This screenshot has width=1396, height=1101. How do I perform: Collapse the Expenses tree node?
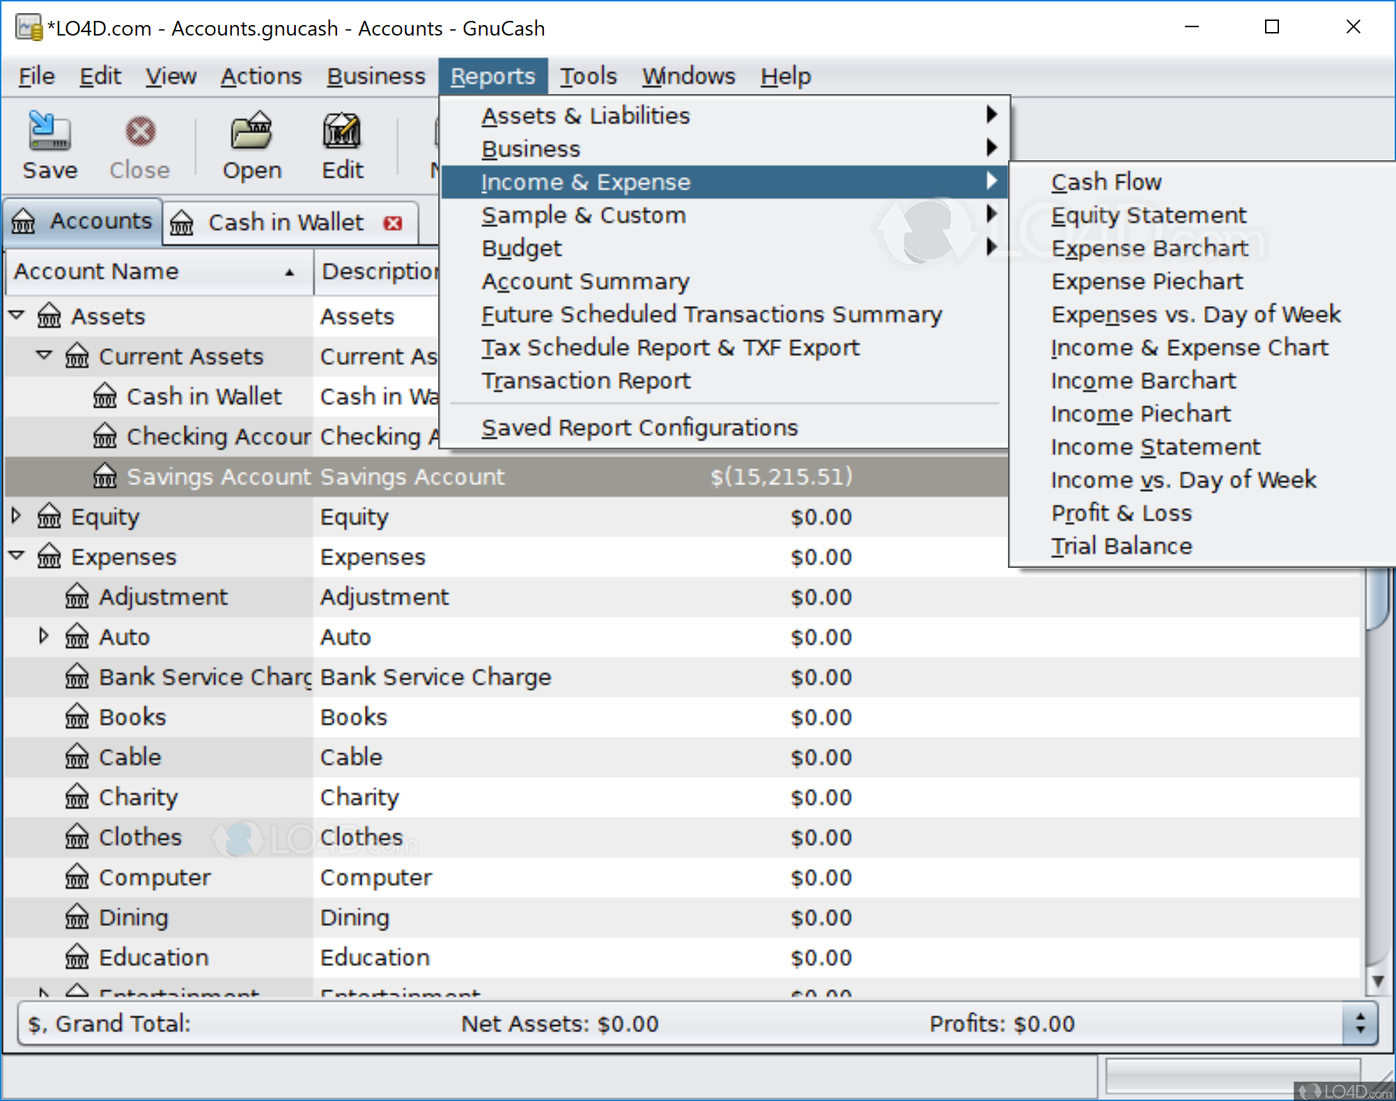(17, 555)
